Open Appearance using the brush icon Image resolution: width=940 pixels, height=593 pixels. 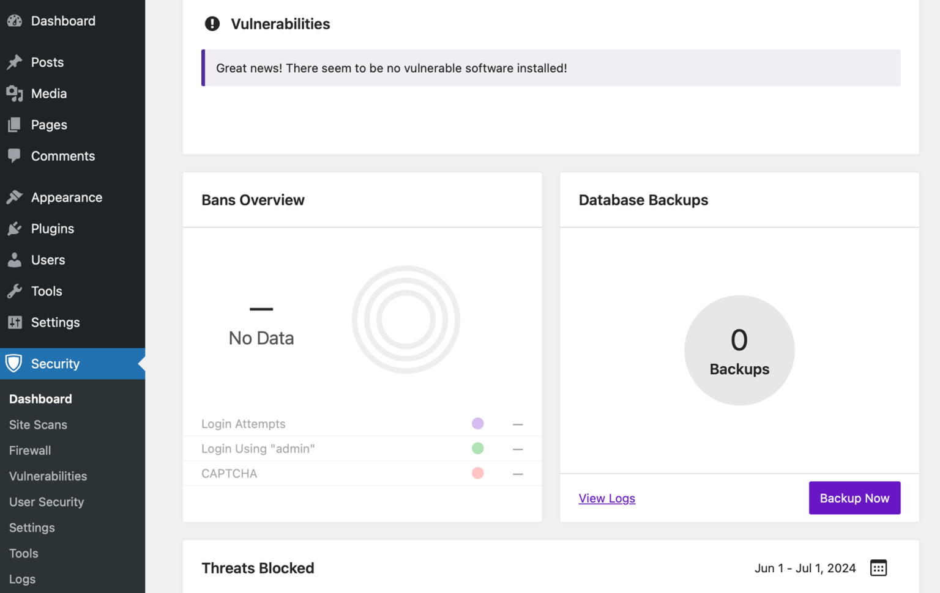tap(15, 197)
